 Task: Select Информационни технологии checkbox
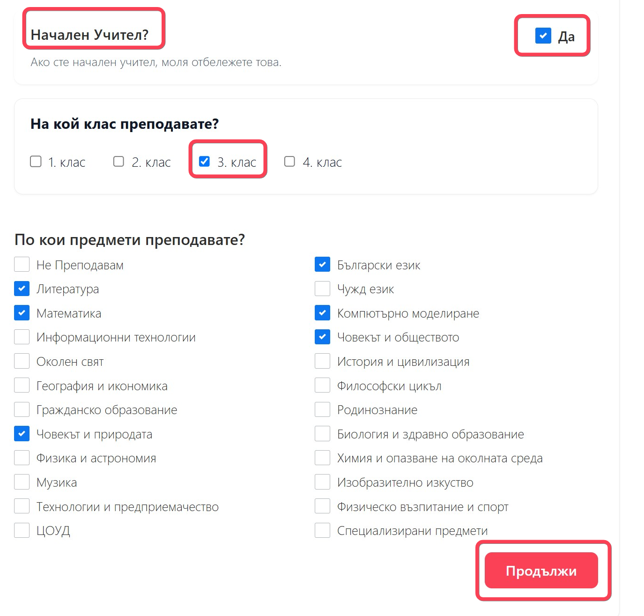(x=22, y=337)
